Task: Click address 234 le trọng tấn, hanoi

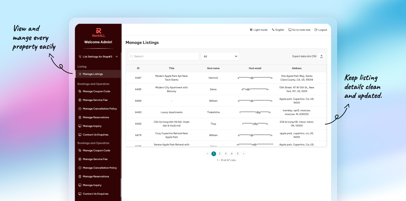Action: click(297, 124)
